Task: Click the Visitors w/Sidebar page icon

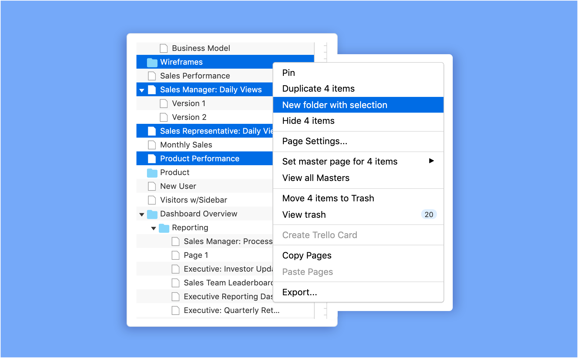Action: [x=152, y=200]
